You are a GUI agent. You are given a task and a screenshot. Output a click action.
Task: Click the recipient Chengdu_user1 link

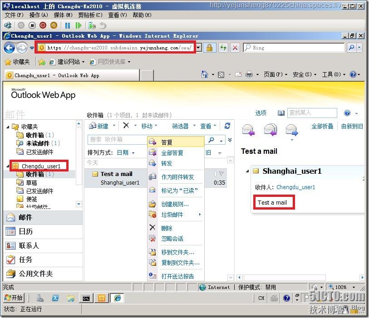pyautogui.click(x=295, y=187)
